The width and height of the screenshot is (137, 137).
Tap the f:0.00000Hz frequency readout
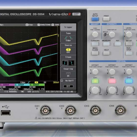(11, 92)
